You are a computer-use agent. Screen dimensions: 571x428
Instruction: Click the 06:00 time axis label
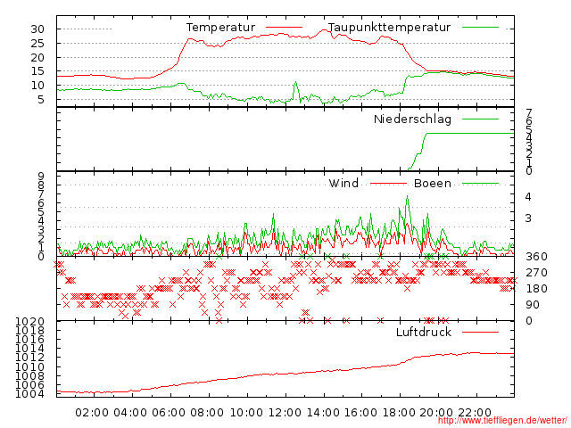tap(169, 413)
